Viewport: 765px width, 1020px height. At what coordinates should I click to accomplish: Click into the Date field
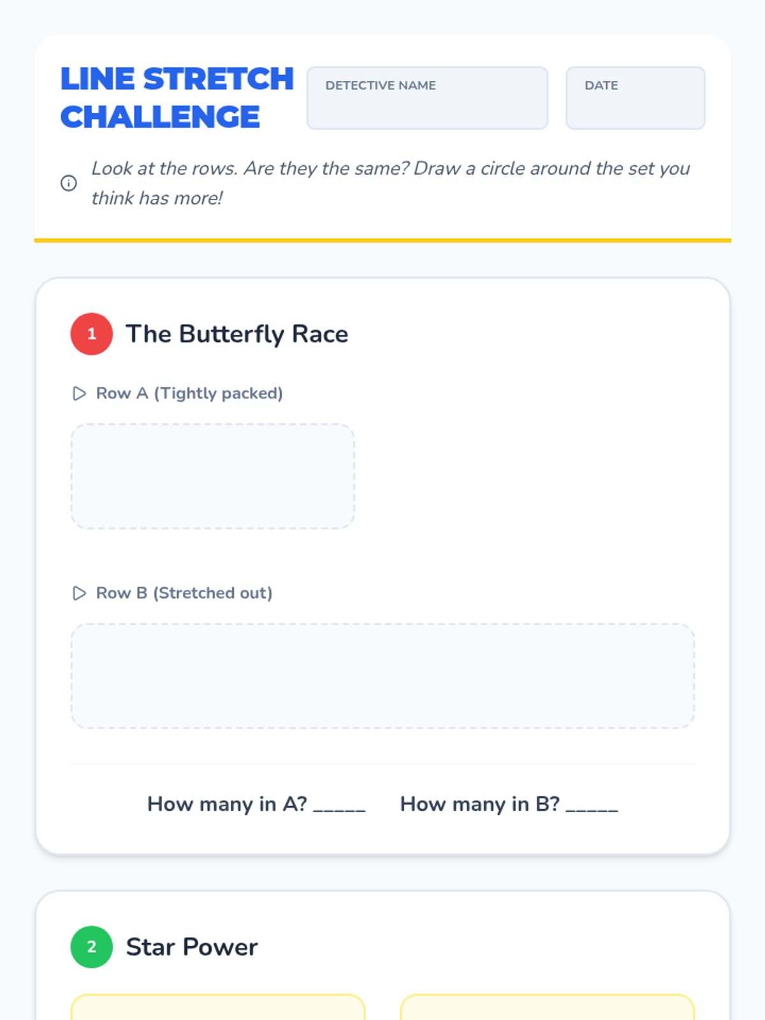point(636,98)
